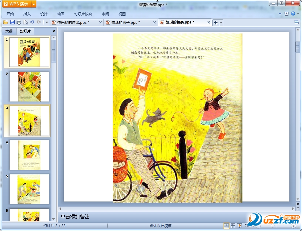Viewport: 302px width, 231px height.
Task: Collapse the ribbon with the chevron
Action: pyautogui.click(x=280, y=14)
